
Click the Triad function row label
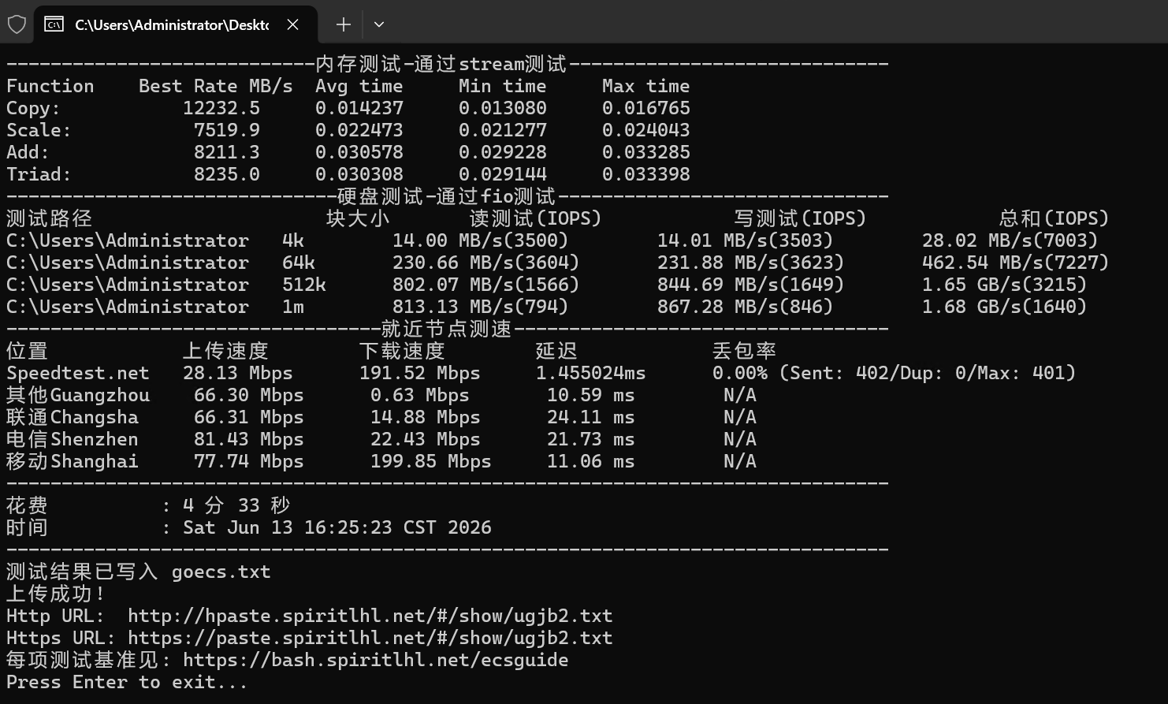pos(39,174)
